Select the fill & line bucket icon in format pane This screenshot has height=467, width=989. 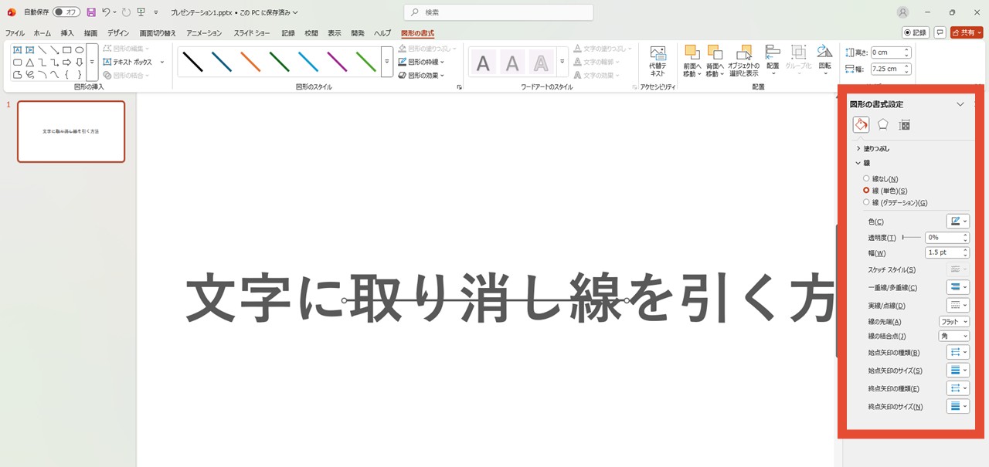pos(861,124)
